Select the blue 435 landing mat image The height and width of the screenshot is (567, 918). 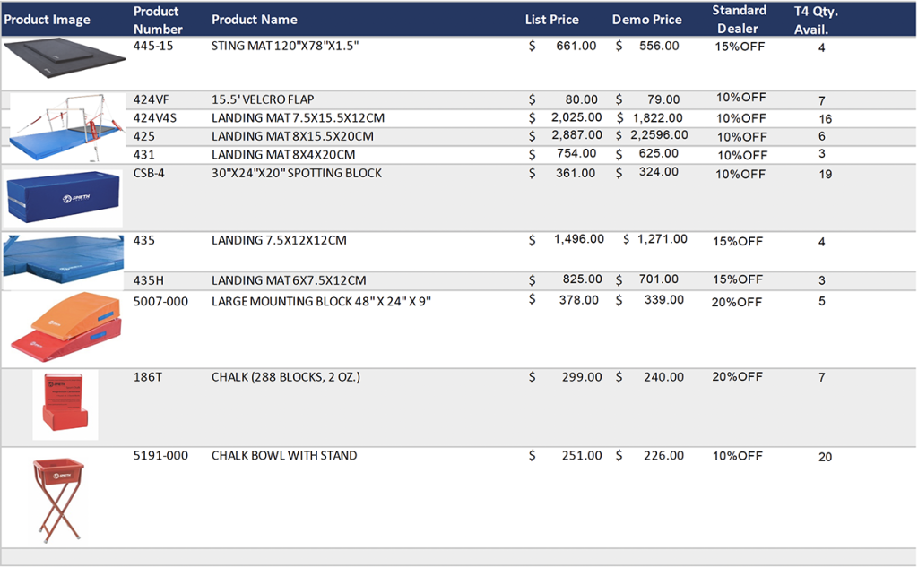pyautogui.click(x=63, y=258)
